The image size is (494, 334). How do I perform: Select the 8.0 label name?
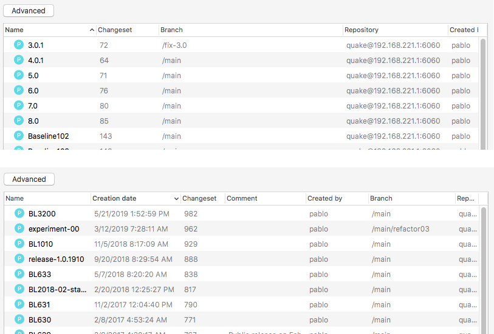(x=33, y=121)
